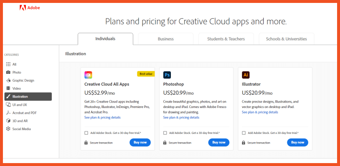The height and width of the screenshot is (166, 340).
Task: Check Add Adobe Stock under Photoshop
Action: tap(165, 133)
